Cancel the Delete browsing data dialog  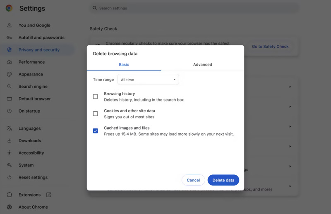pos(193,180)
